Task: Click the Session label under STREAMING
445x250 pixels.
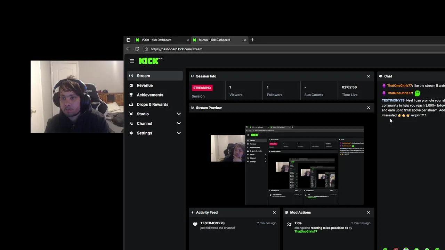Action: [x=198, y=96]
